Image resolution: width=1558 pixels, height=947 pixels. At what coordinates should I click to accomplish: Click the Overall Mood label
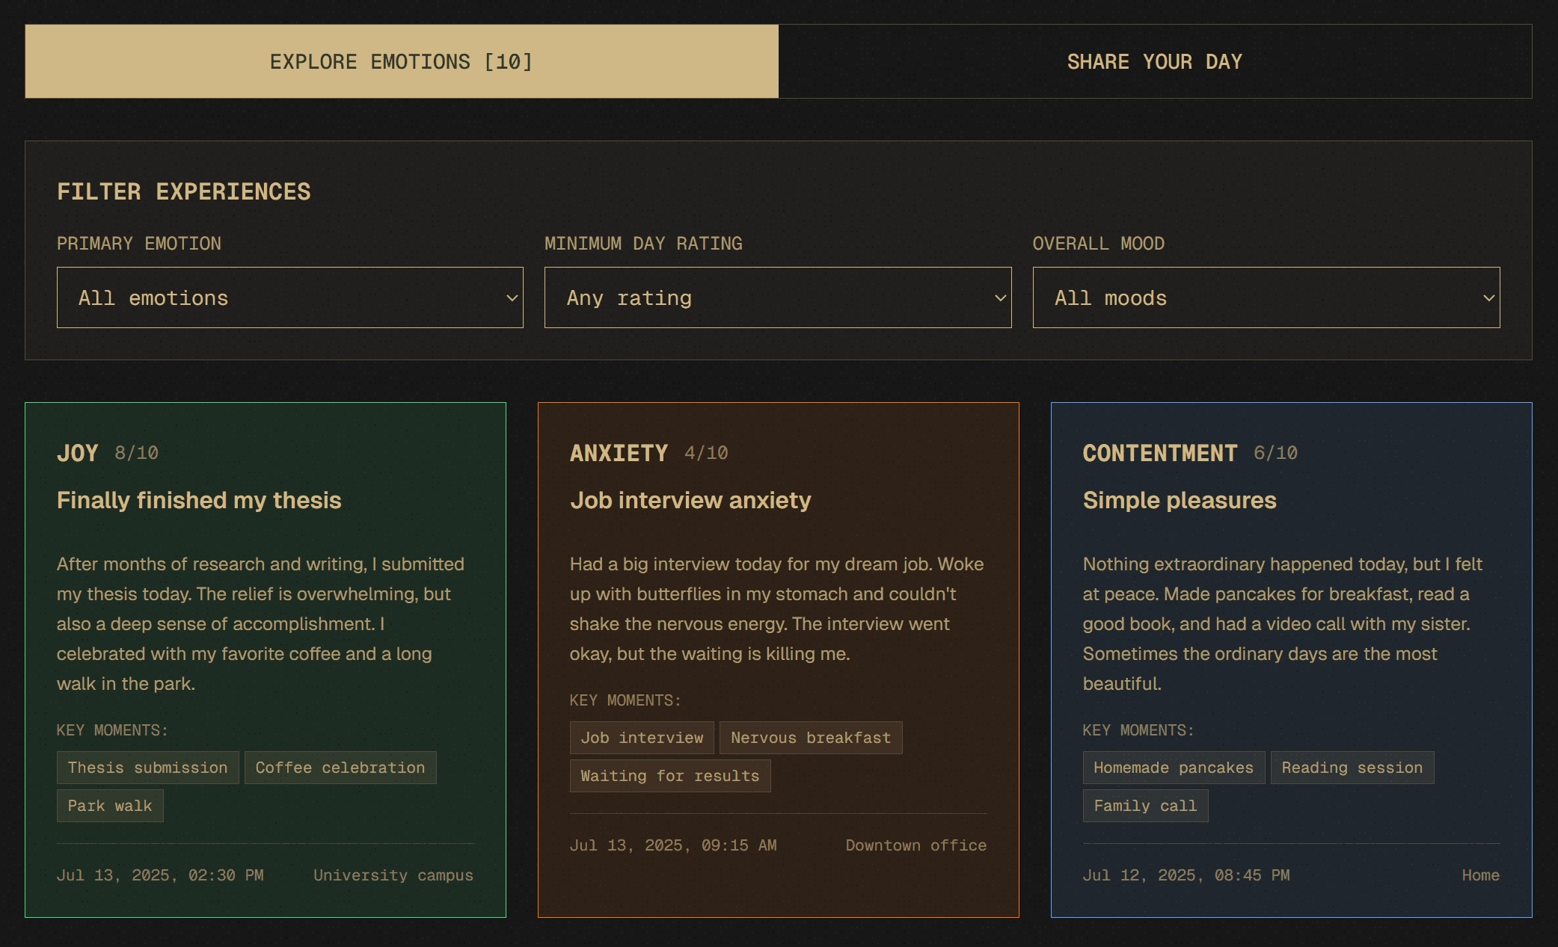tap(1099, 244)
